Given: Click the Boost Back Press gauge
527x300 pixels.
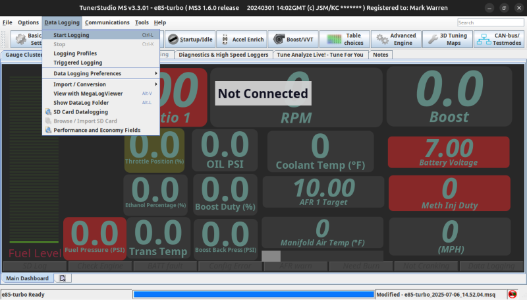Looking at the screenshot, I should tap(225, 239).
